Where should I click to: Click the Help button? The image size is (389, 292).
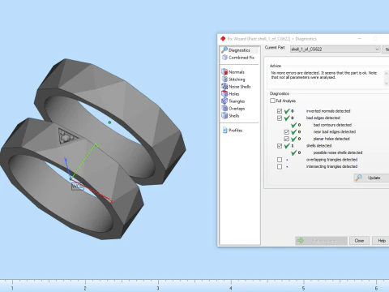(x=381, y=240)
